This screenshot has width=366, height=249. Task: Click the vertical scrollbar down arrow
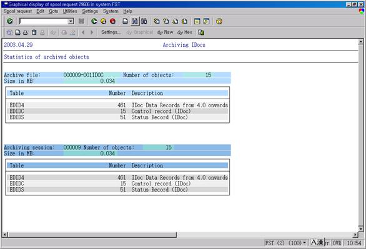tap(360, 228)
